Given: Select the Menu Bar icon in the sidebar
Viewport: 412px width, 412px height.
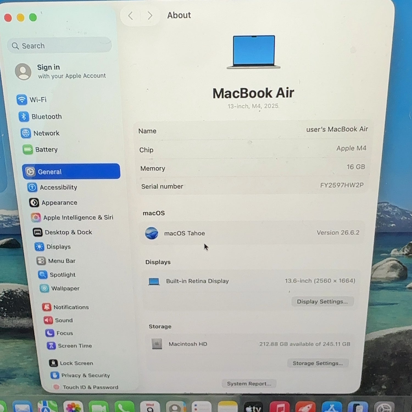Looking at the screenshot, I should coord(41,261).
